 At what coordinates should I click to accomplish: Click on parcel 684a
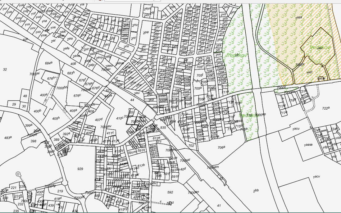point(48,63)
